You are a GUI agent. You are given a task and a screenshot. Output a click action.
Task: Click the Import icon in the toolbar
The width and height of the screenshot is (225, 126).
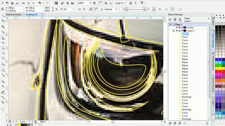[x=63, y=3]
